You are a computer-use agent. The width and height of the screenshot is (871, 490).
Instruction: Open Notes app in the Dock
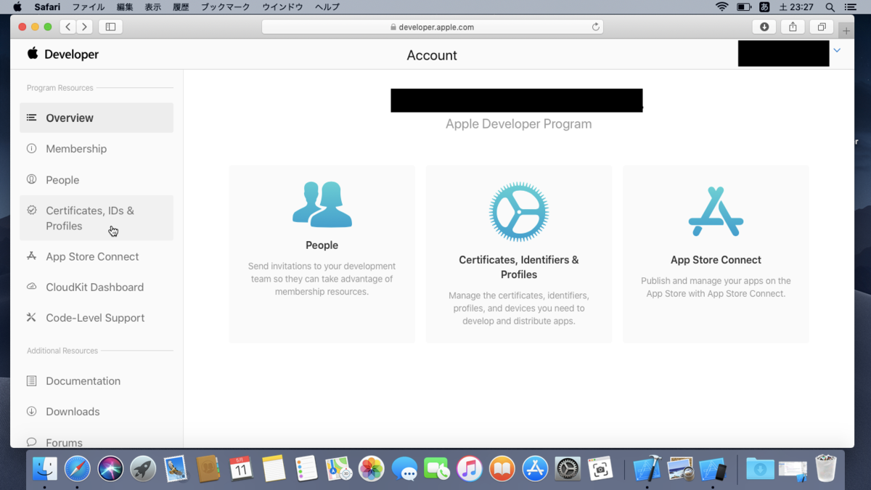274,469
